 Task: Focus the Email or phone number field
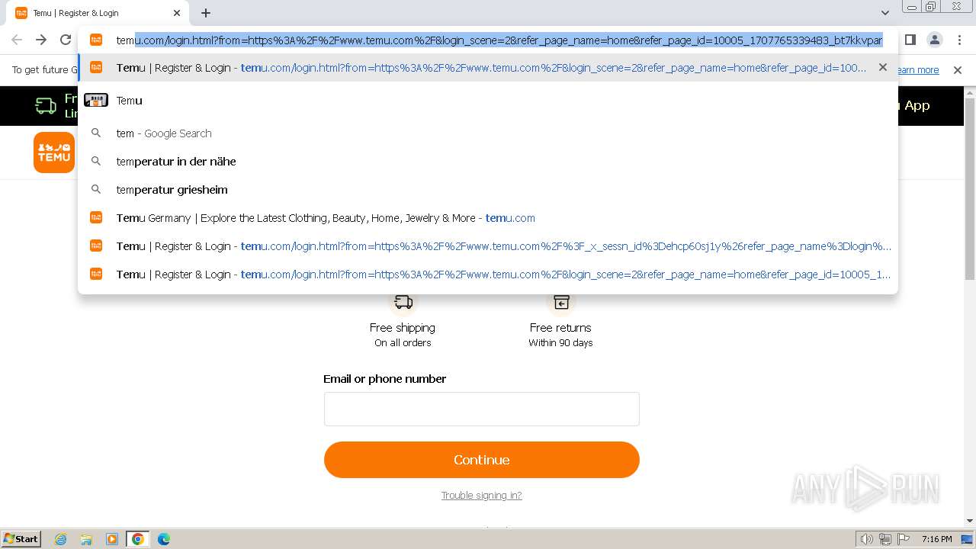pos(482,409)
